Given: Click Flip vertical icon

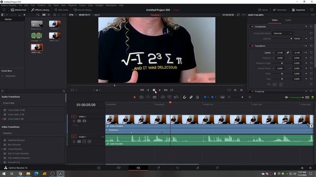Looking at the screenshot, I should point(281,85).
